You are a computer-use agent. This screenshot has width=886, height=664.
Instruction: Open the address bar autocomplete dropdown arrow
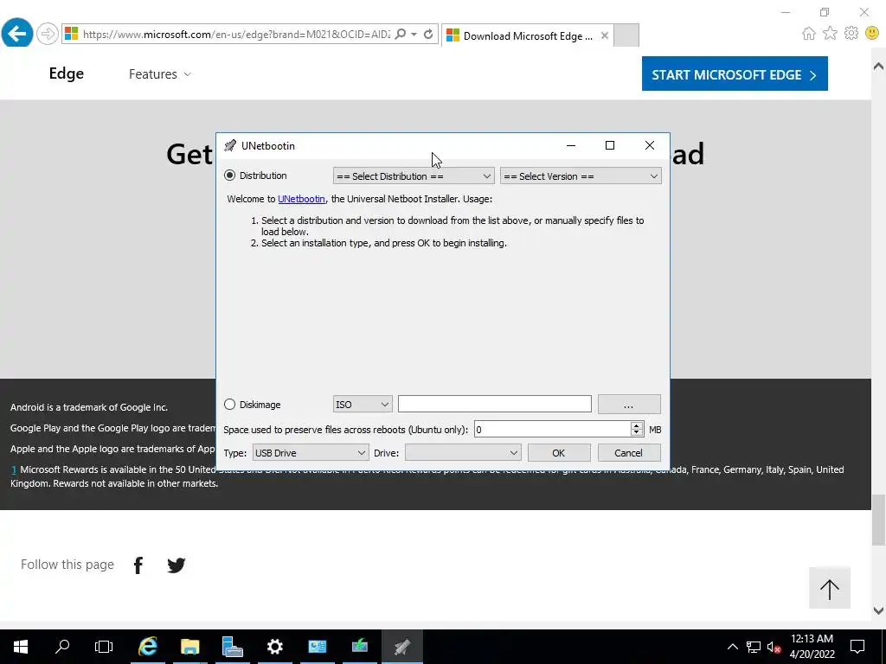414,35
